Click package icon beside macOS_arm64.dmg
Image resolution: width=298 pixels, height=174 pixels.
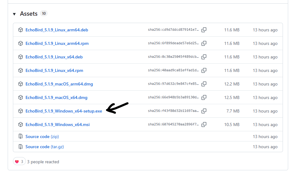pyautogui.click(x=21, y=84)
